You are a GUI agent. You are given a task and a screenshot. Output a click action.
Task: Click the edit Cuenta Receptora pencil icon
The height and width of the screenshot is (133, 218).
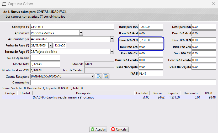pyautogui.click(x=106, y=76)
